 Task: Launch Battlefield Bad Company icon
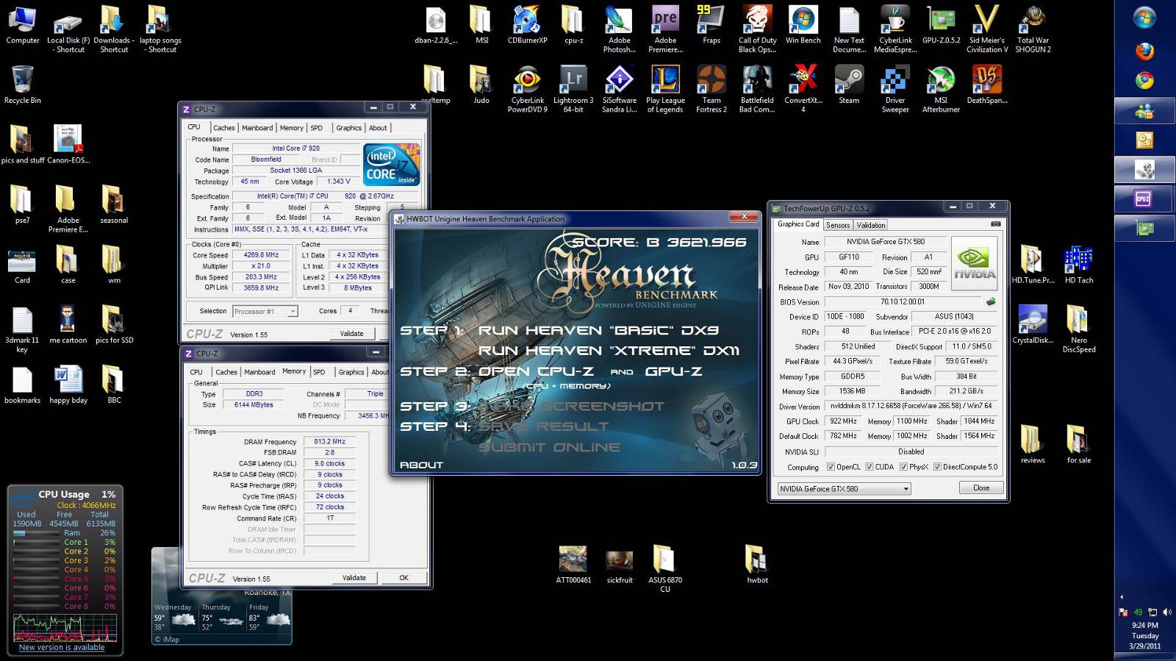(757, 89)
